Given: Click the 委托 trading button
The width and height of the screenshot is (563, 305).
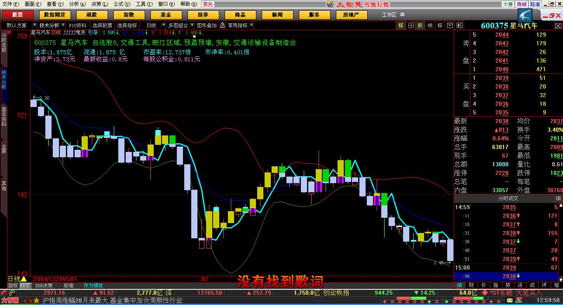Looking at the screenshot, I should tap(208, 4).
